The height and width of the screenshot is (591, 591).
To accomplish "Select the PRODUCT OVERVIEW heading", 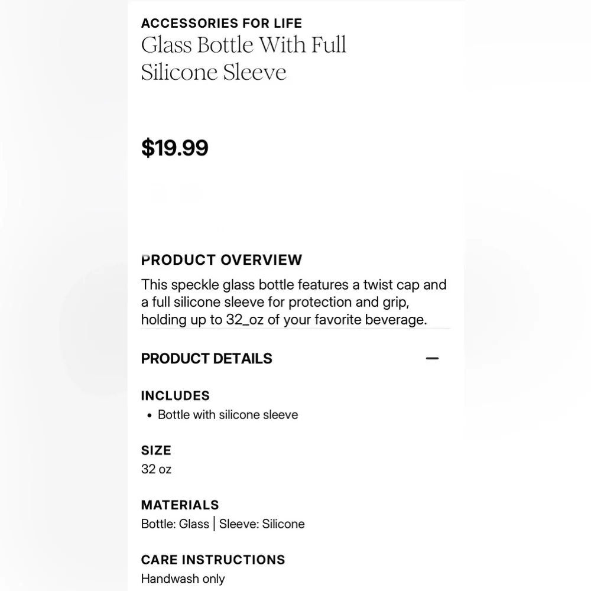I will tap(222, 260).
